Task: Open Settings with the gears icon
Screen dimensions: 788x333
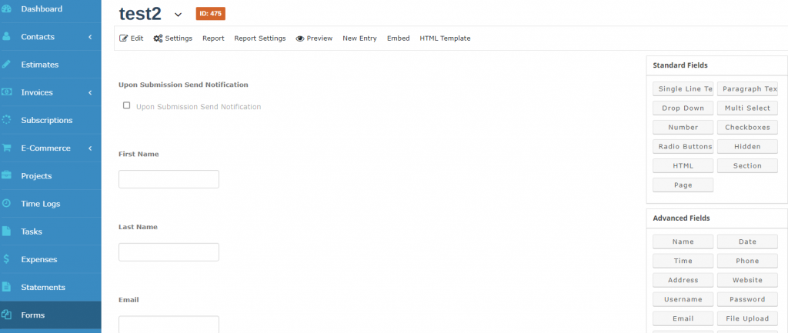Action: (158, 38)
